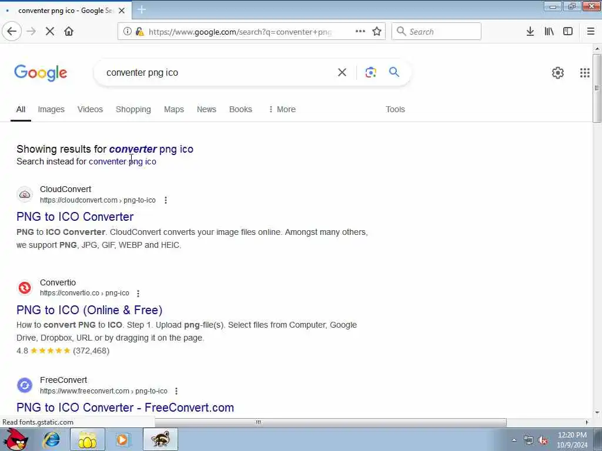Open the Google apps grid
Image resolution: width=602 pixels, height=451 pixels.
point(585,72)
